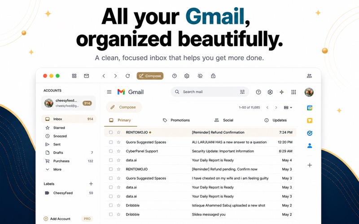359x224 pixels.
Task: Open settings gear in the top app toolbar
Action: click(x=187, y=76)
